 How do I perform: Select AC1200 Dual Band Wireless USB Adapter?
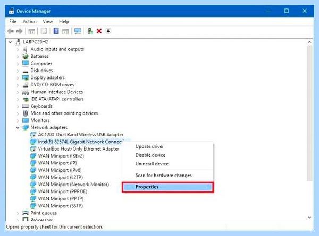(x=81, y=135)
